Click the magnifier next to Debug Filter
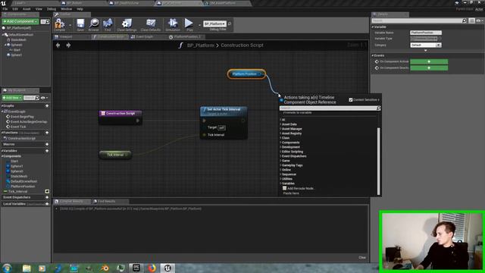 [x=230, y=24]
